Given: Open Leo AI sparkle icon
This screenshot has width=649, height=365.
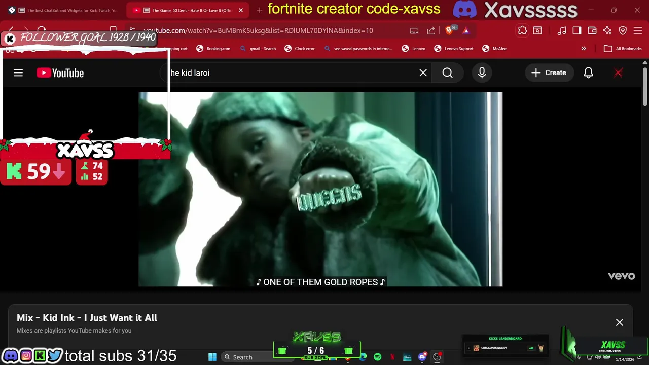Looking at the screenshot, I should (x=607, y=31).
